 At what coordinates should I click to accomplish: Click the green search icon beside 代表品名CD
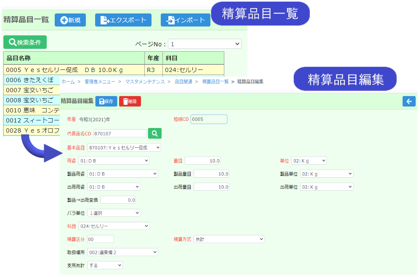154,133
